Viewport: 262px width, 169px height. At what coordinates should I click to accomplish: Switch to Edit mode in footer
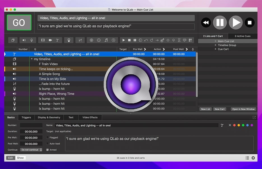(10, 158)
